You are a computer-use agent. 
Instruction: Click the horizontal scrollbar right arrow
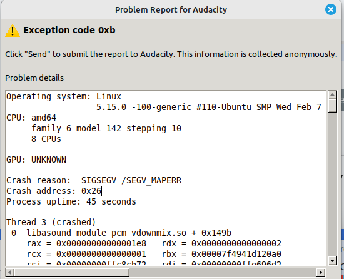coord(321,272)
